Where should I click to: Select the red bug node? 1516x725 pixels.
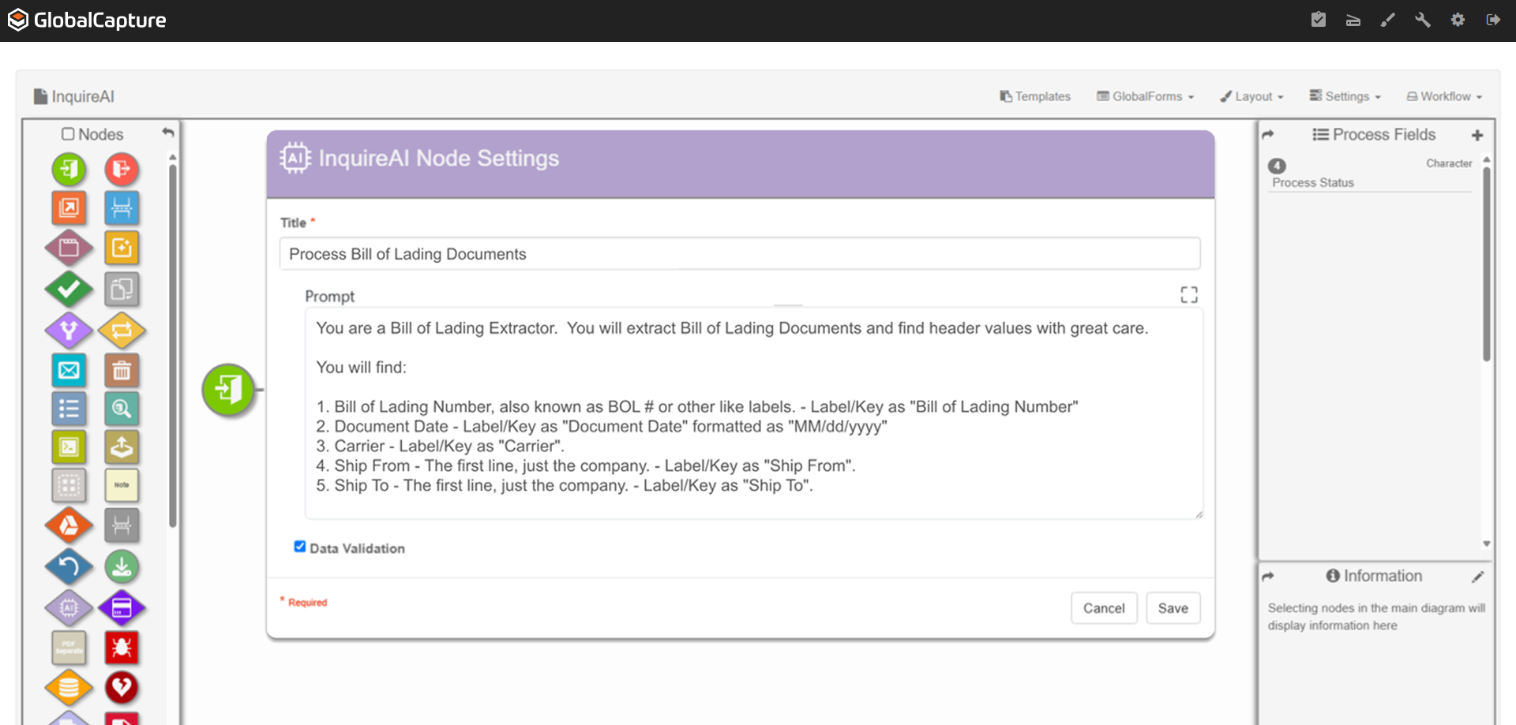pos(122,648)
